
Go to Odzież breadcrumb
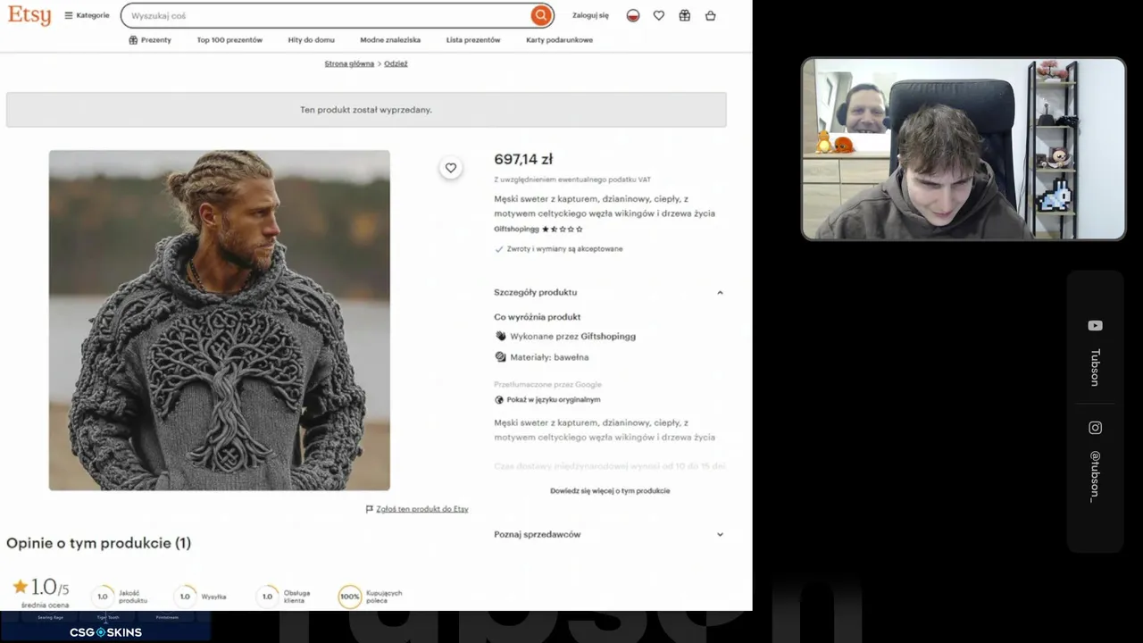[x=396, y=64]
